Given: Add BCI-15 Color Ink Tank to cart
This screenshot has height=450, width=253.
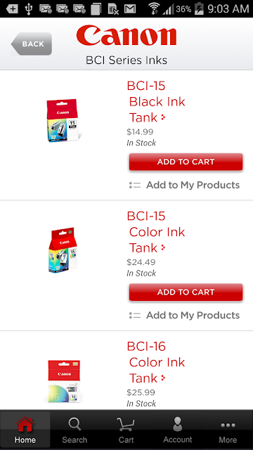Looking at the screenshot, I should tap(186, 292).
